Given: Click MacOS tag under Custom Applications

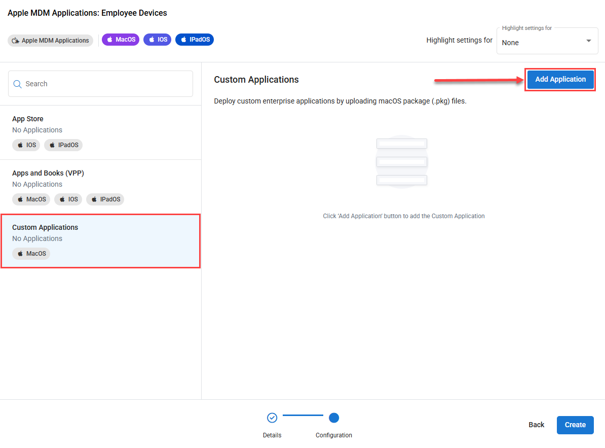Looking at the screenshot, I should click(x=31, y=253).
